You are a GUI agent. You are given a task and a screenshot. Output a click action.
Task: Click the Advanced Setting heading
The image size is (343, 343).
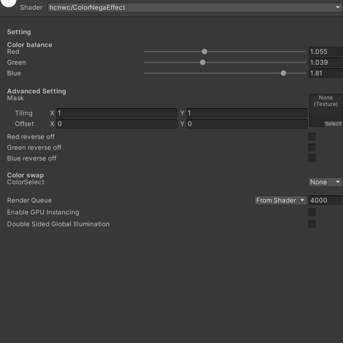point(37,91)
